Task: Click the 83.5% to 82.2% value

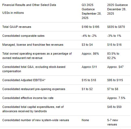Action: click(113, 56)
